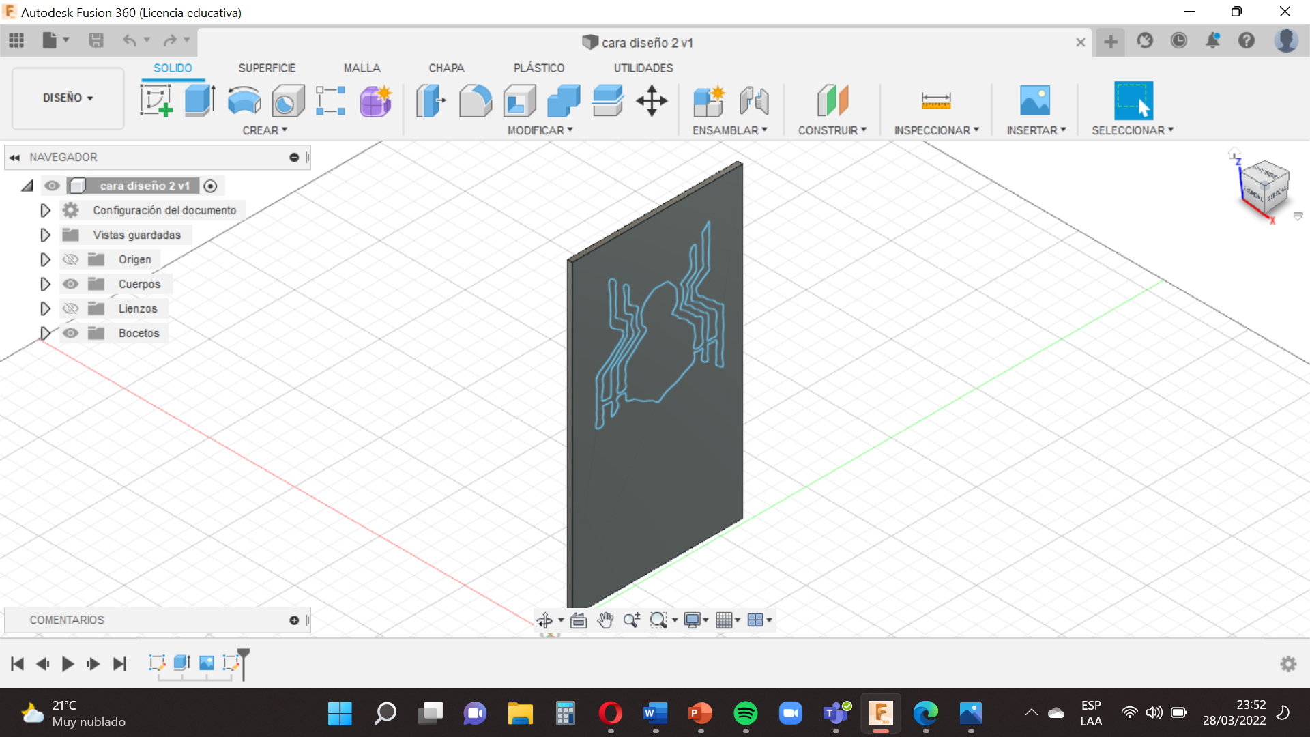Screen dimensions: 1310x737
Task: Open Microsoft Word from the taskbar
Action: (x=656, y=713)
